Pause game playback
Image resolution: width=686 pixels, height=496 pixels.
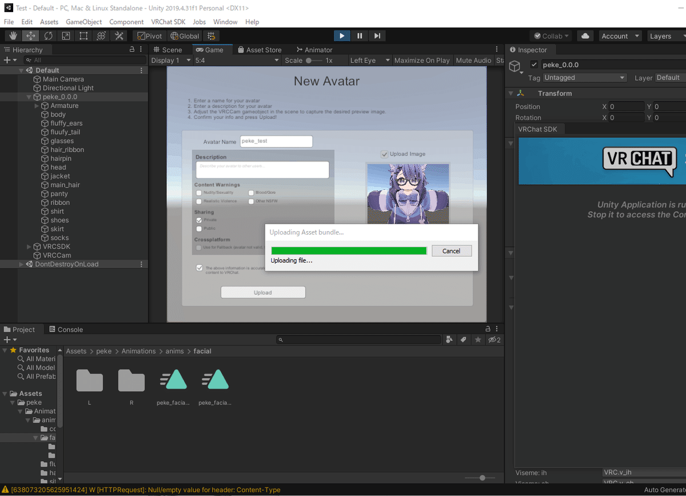pyautogui.click(x=359, y=35)
